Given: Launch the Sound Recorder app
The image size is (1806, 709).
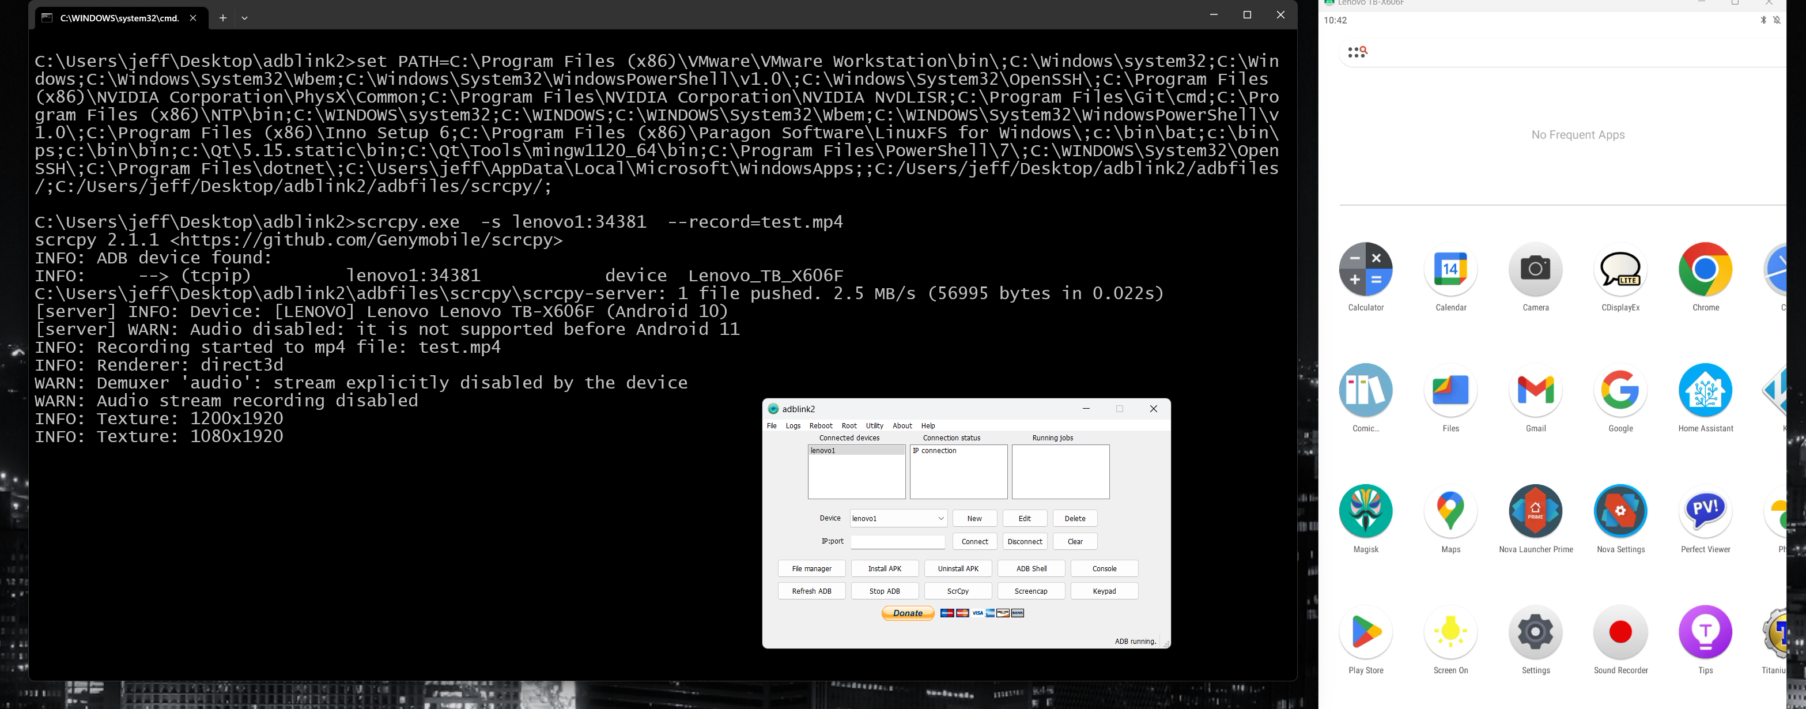Looking at the screenshot, I should click(1620, 632).
